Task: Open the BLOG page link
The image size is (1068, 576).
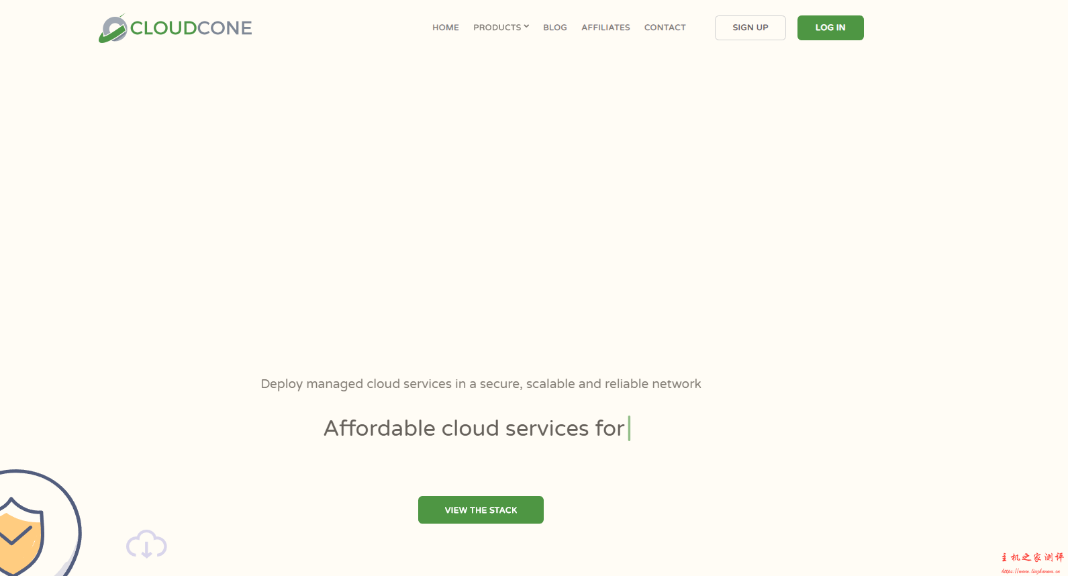Action: pos(554,28)
